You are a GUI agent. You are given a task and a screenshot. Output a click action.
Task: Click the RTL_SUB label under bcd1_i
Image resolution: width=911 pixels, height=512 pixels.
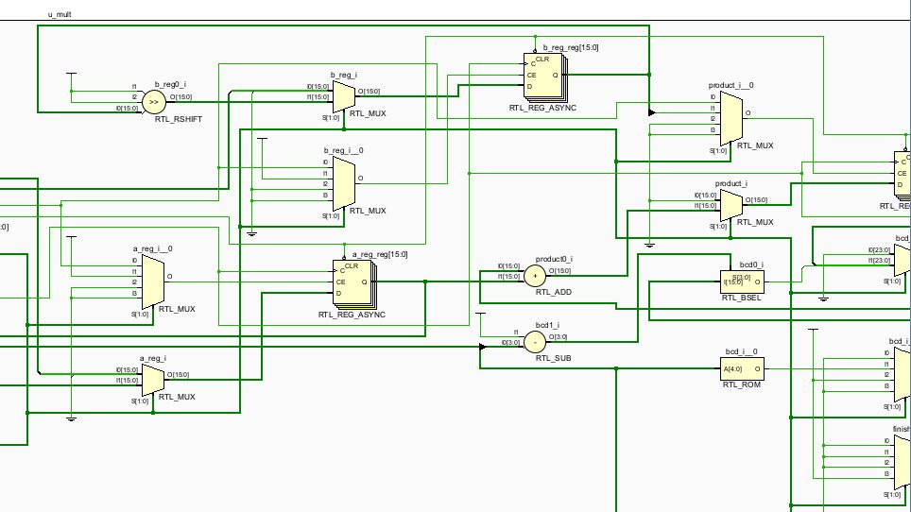pos(553,358)
